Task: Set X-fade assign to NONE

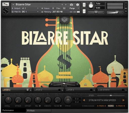Action: pyautogui.click(x=111, y=106)
